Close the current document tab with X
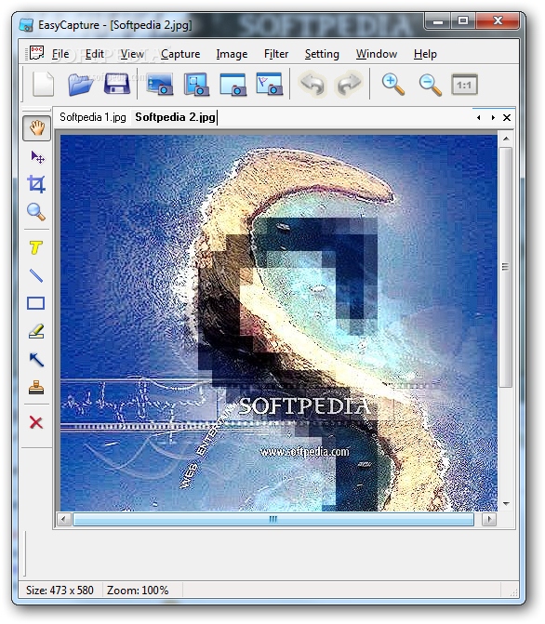Screen dimensions: 545x624 coord(506,117)
